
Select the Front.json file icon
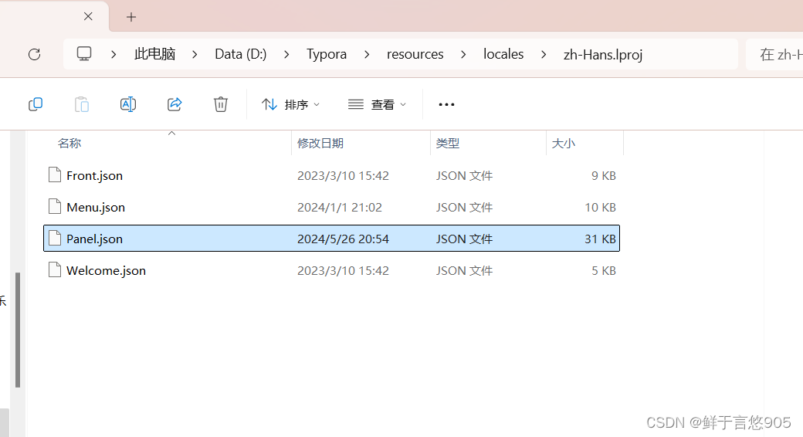tap(55, 175)
